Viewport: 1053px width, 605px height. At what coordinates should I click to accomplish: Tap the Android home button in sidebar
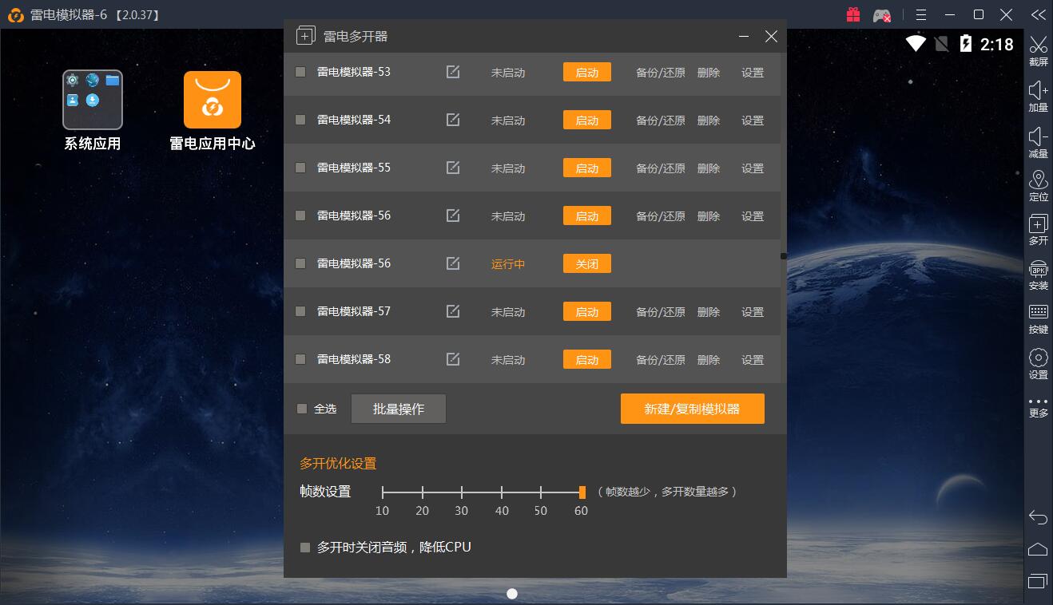click(1038, 549)
